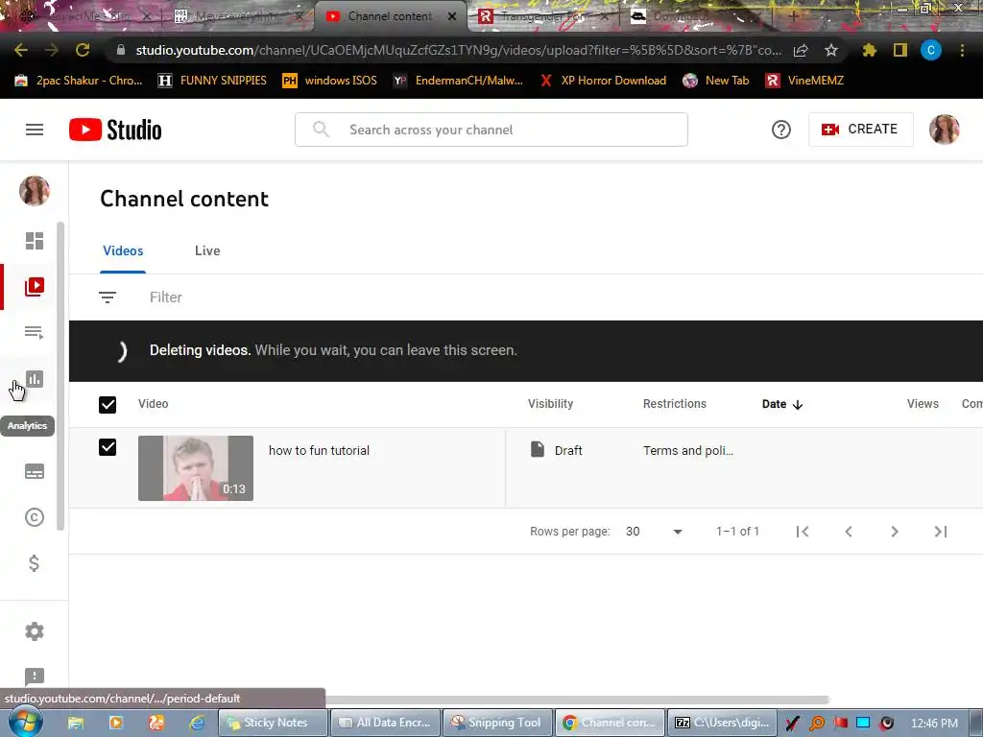Open the windows ISOS bookmark
The width and height of the screenshot is (983, 737).
(330, 81)
